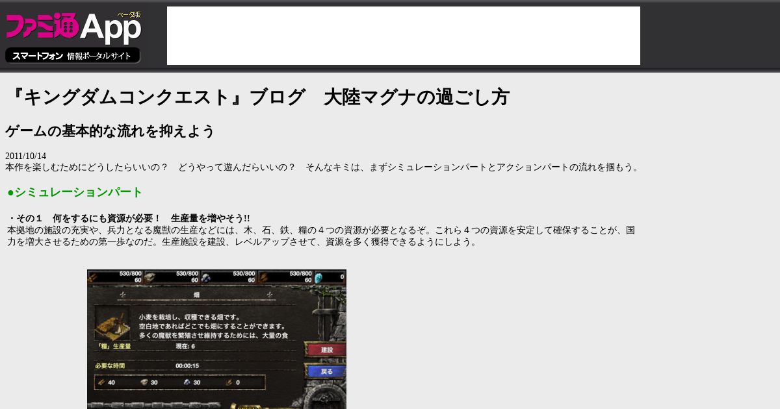
Task: Click the cyan crystal icon in top bar
Action: coord(318,277)
